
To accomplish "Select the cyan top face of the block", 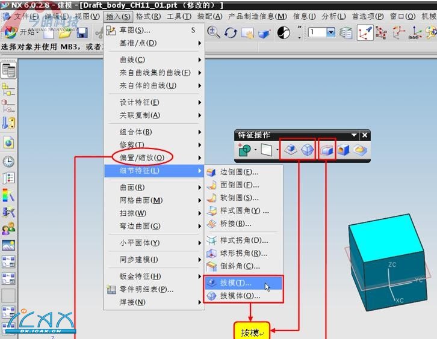I will point(386,237).
